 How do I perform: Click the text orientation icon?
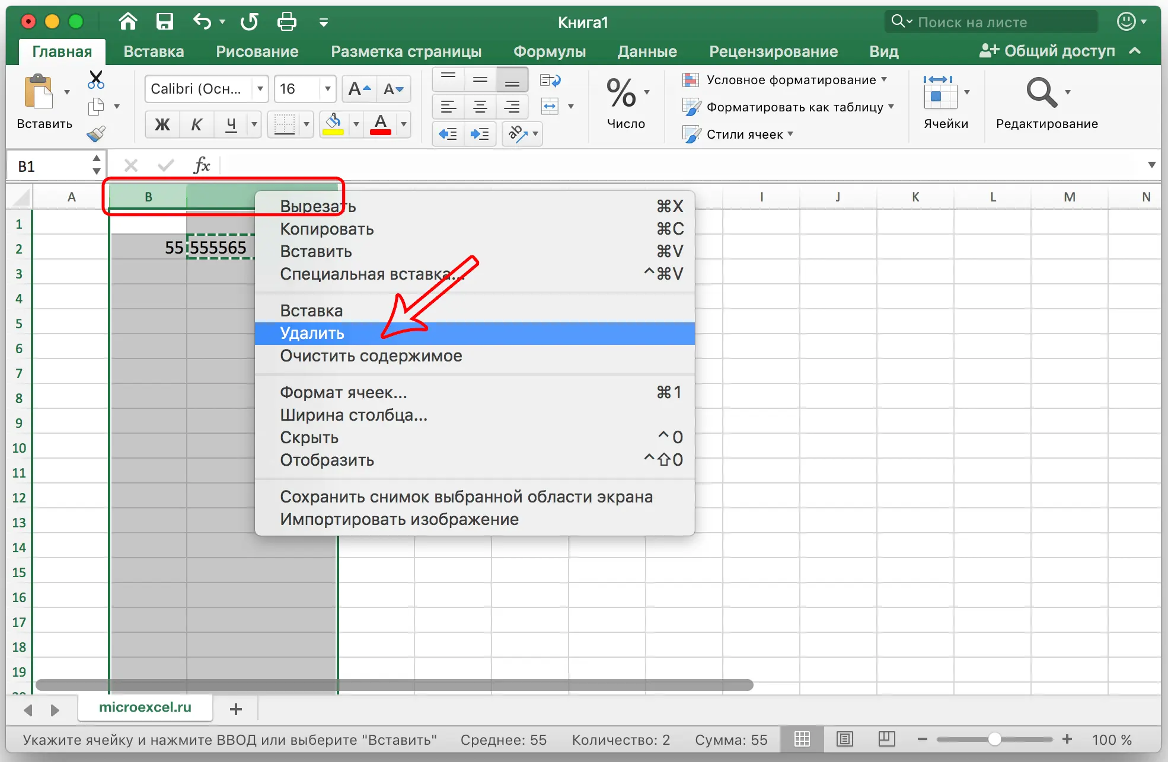tap(518, 134)
